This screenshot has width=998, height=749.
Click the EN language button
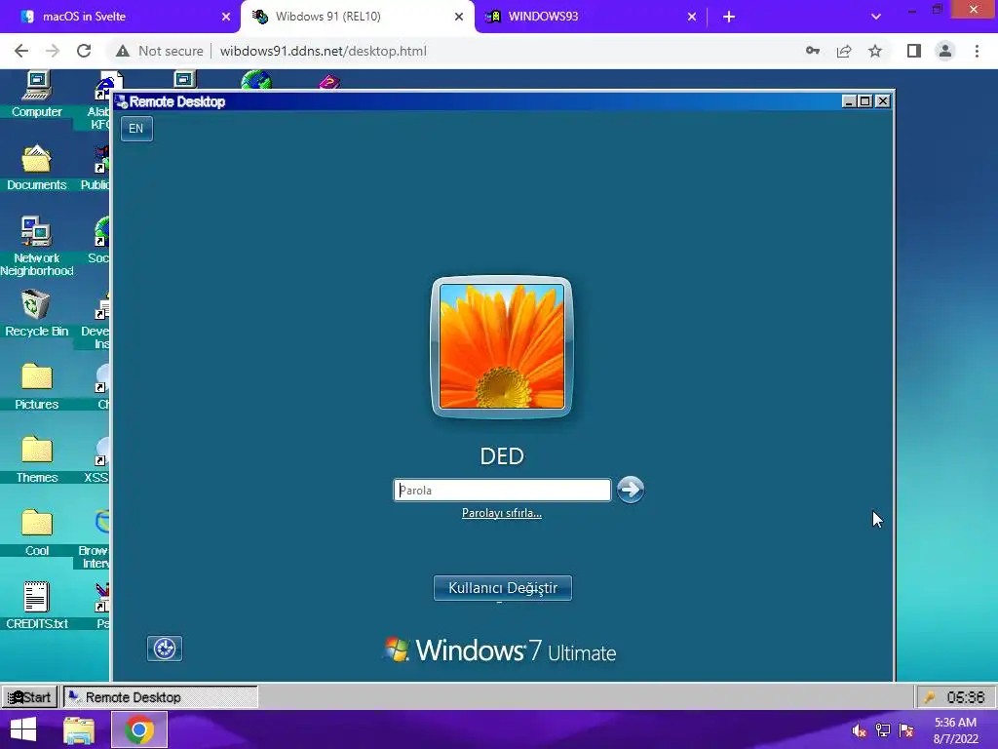click(136, 128)
